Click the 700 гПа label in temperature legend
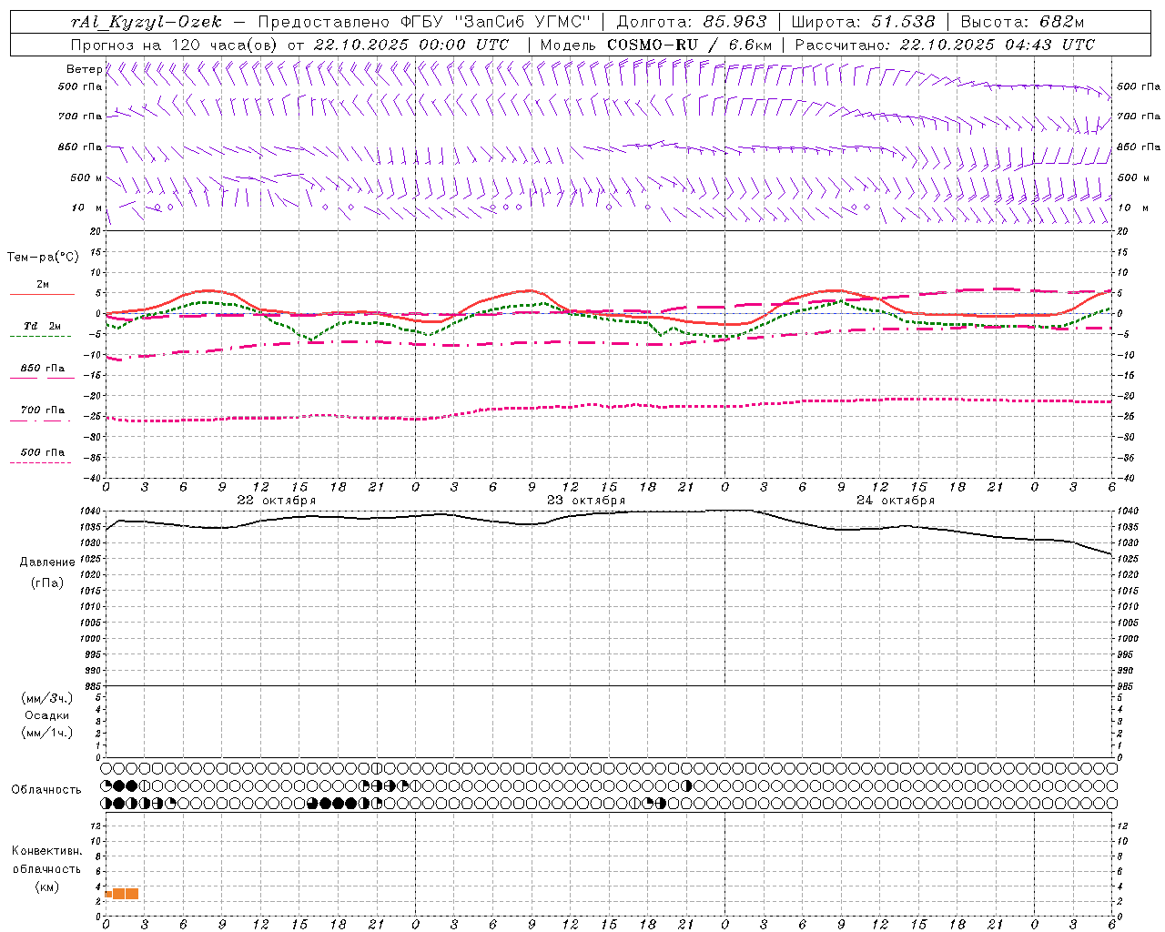This screenshot has width=1165, height=932. (x=43, y=410)
